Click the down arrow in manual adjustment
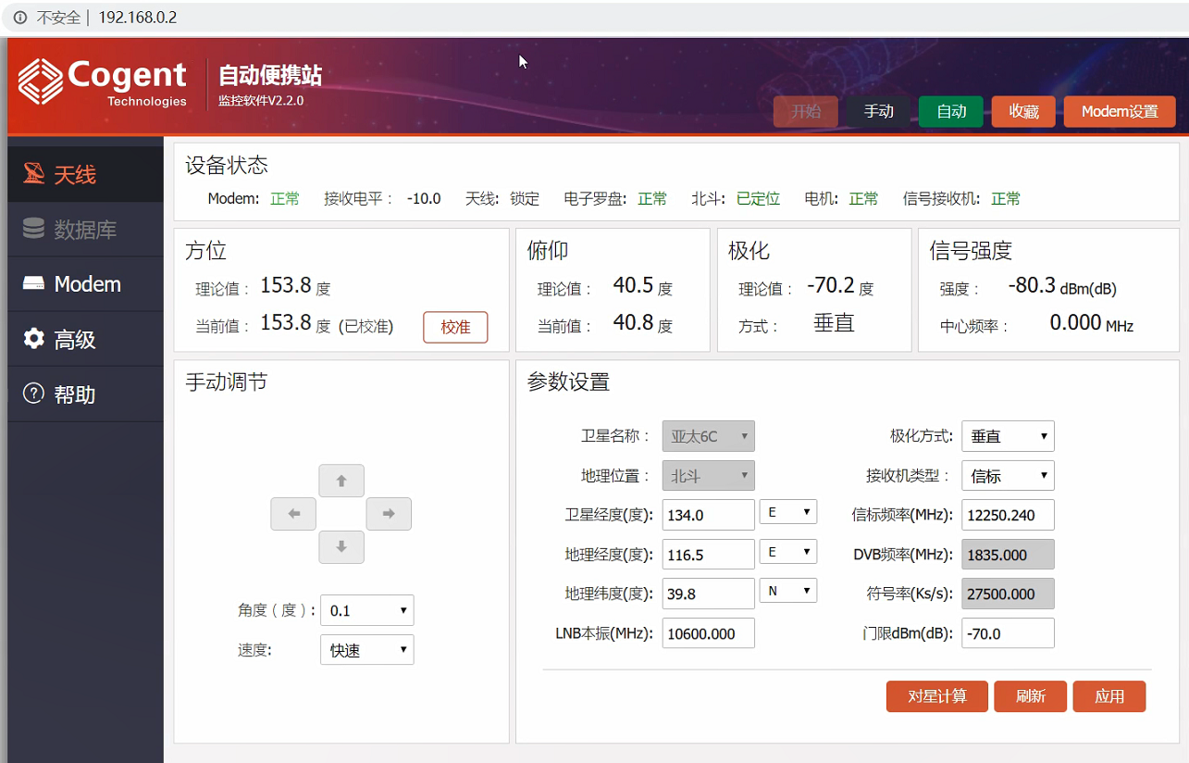1189x763 pixels. (341, 547)
